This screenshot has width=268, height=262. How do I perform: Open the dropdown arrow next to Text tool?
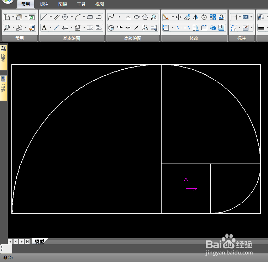(51, 27)
